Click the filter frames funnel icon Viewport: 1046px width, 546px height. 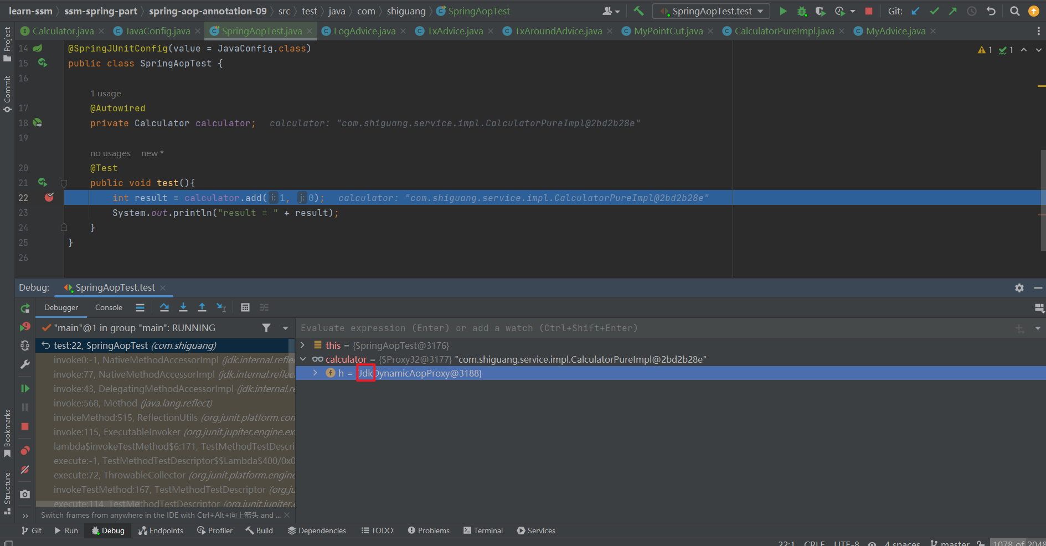point(266,328)
